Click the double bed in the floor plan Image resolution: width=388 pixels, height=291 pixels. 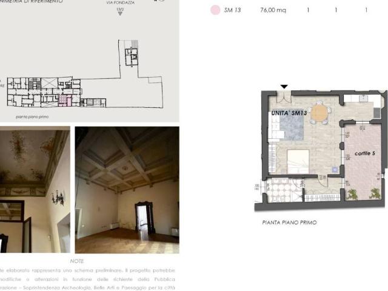(x=298, y=161)
